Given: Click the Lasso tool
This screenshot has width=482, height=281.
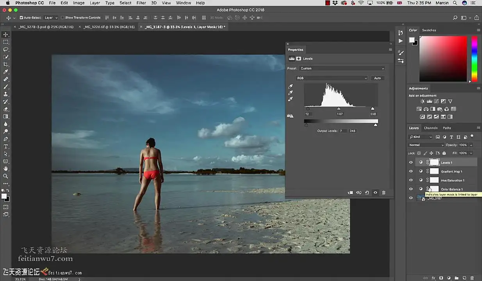Looking at the screenshot, I should 5,50.
